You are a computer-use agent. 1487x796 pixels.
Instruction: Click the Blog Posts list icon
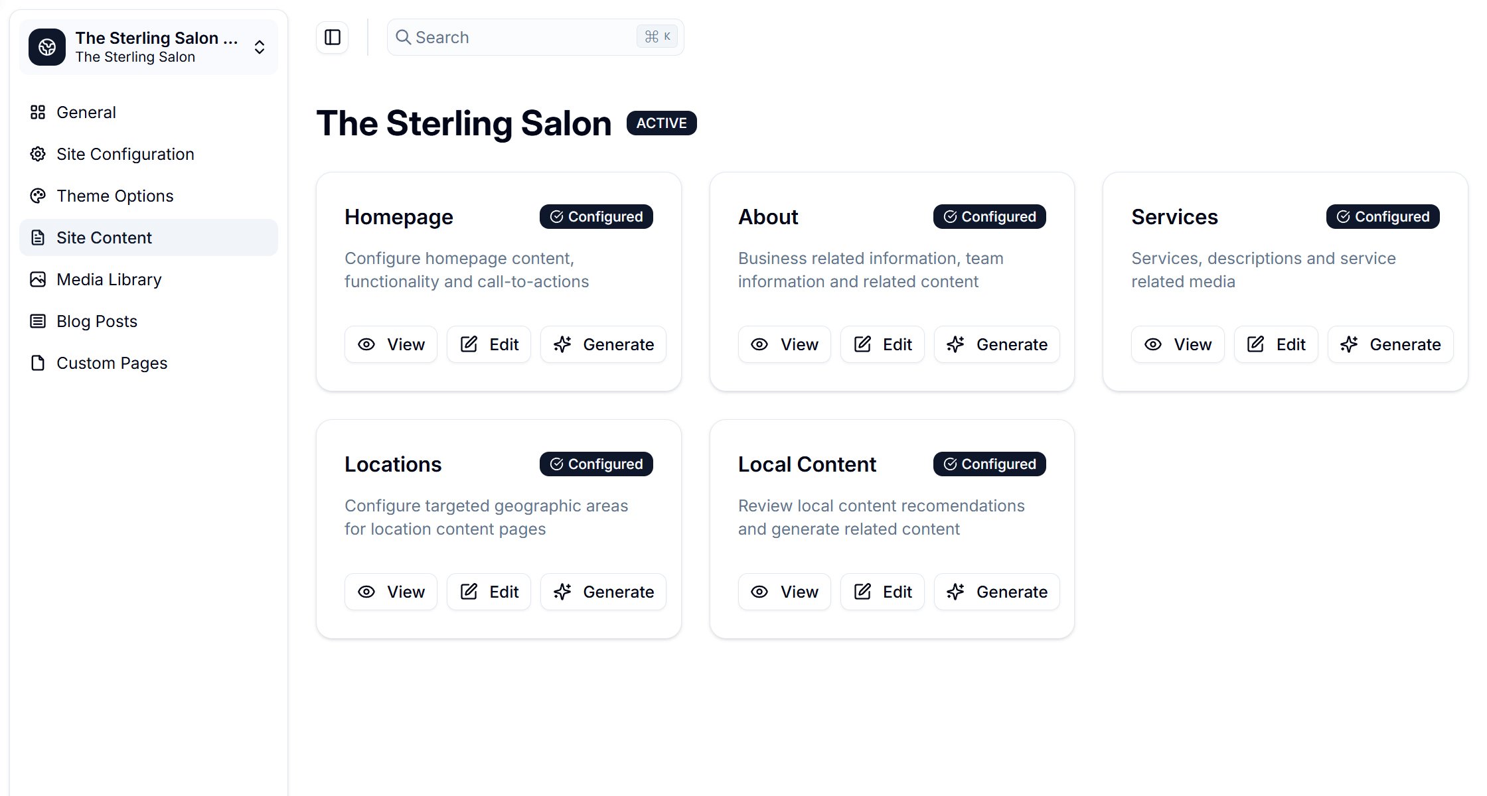click(38, 322)
